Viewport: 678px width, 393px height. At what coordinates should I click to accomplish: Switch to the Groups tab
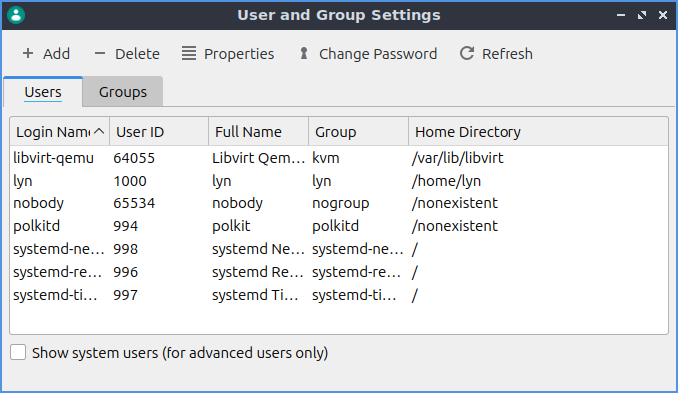tap(123, 91)
